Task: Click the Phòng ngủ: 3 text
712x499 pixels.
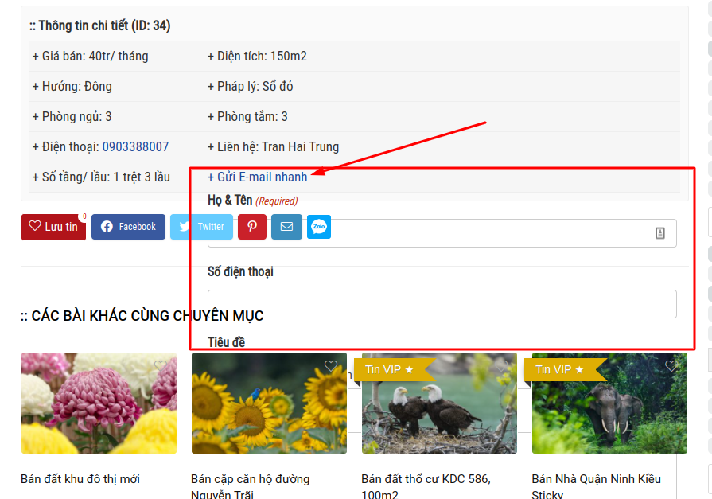Action: click(72, 116)
